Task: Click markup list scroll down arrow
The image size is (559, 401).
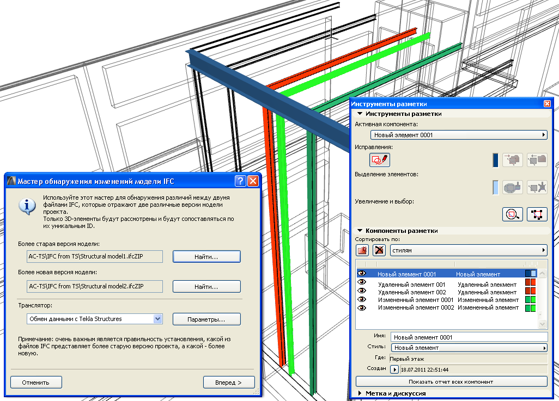Action: click(542, 324)
